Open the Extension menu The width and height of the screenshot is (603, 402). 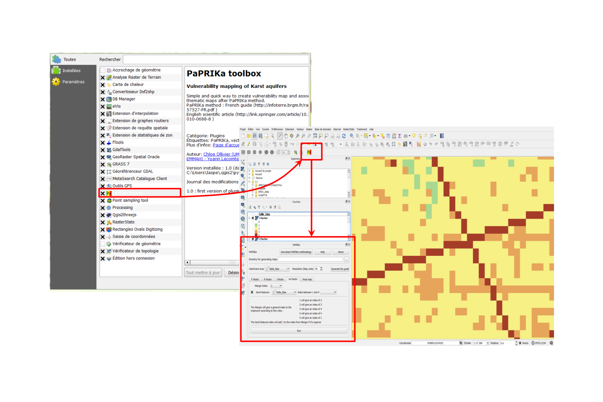coord(289,129)
